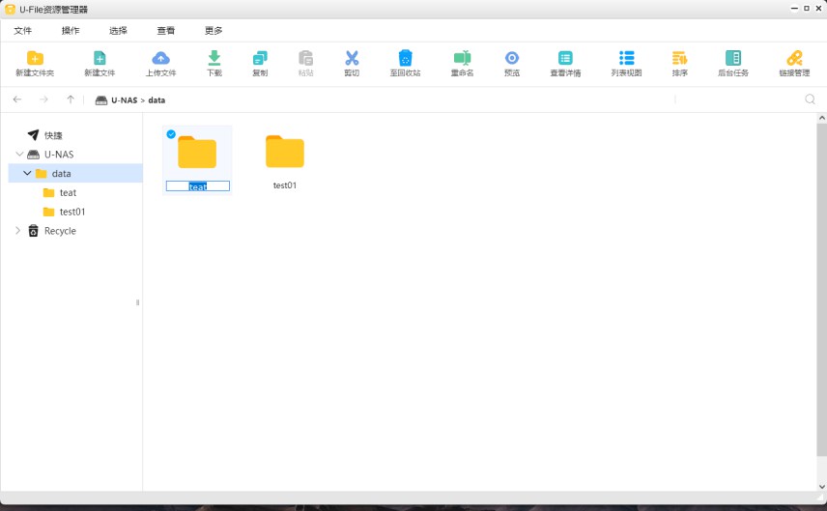
Task: Click the 上传文件 (upload file) cloud icon
Action: tap(161, 59)
